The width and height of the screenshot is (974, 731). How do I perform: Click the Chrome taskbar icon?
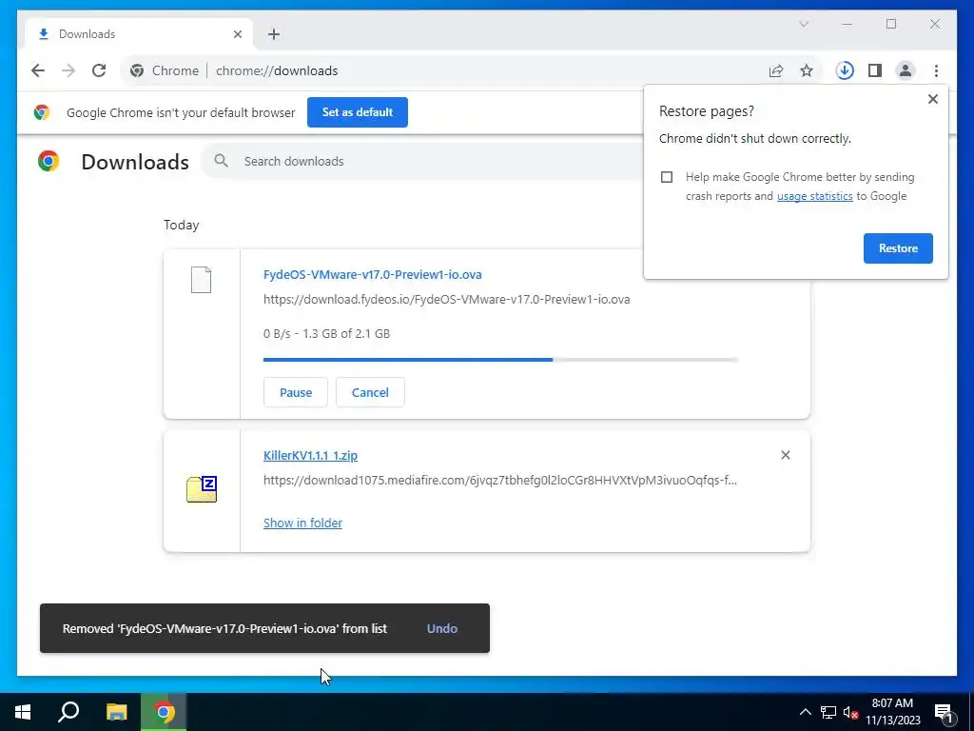point(164,712)
